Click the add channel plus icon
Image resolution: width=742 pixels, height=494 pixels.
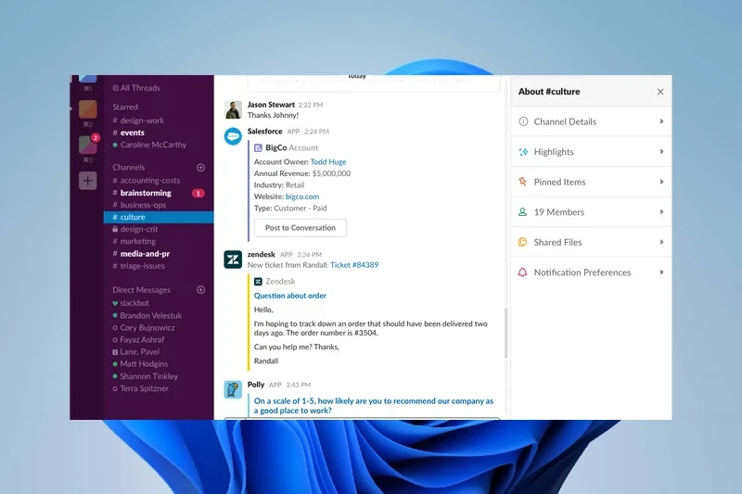coord(200,168)
